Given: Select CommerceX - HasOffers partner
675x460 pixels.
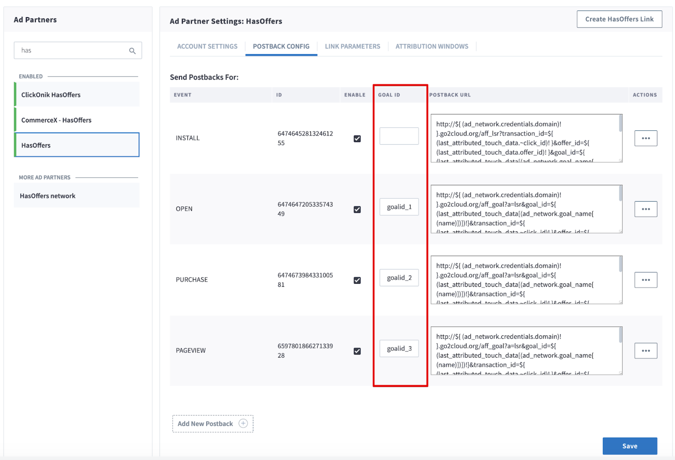Looking at the screenshot, I should [77, 119].
